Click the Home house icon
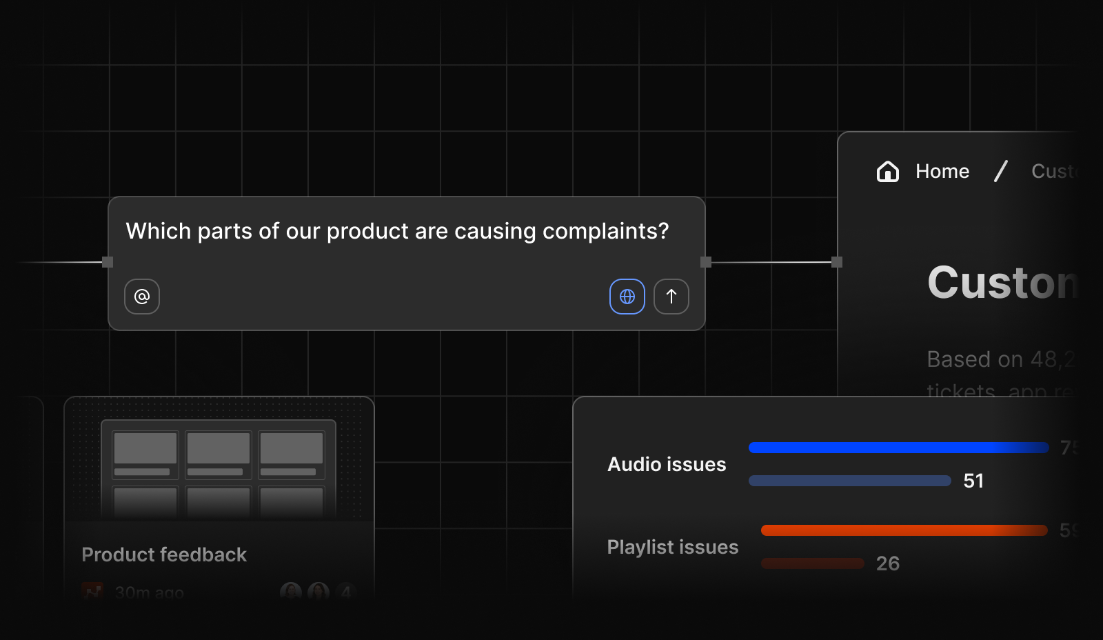 (887, 171)
